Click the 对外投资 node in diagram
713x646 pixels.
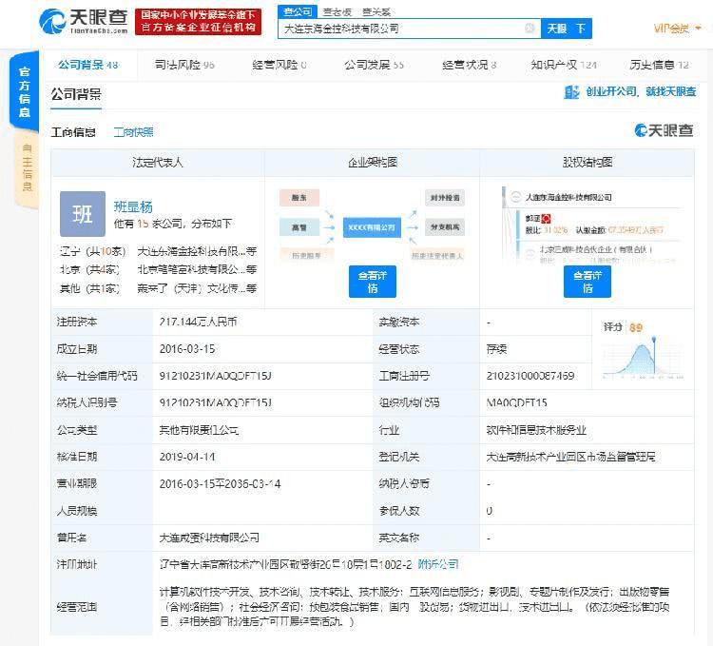[445, 198]
